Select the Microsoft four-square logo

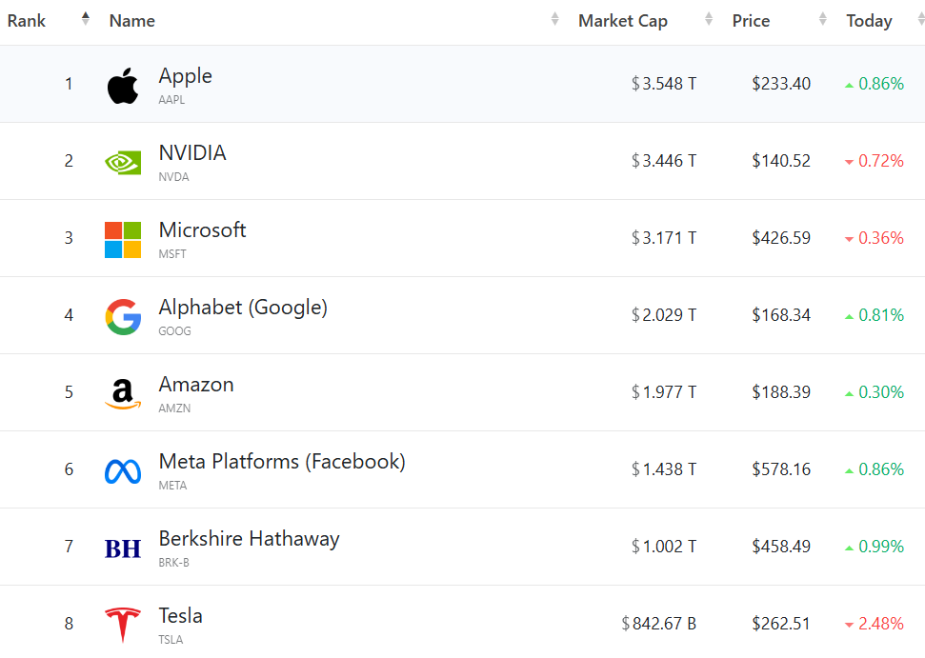pos(123,240)
